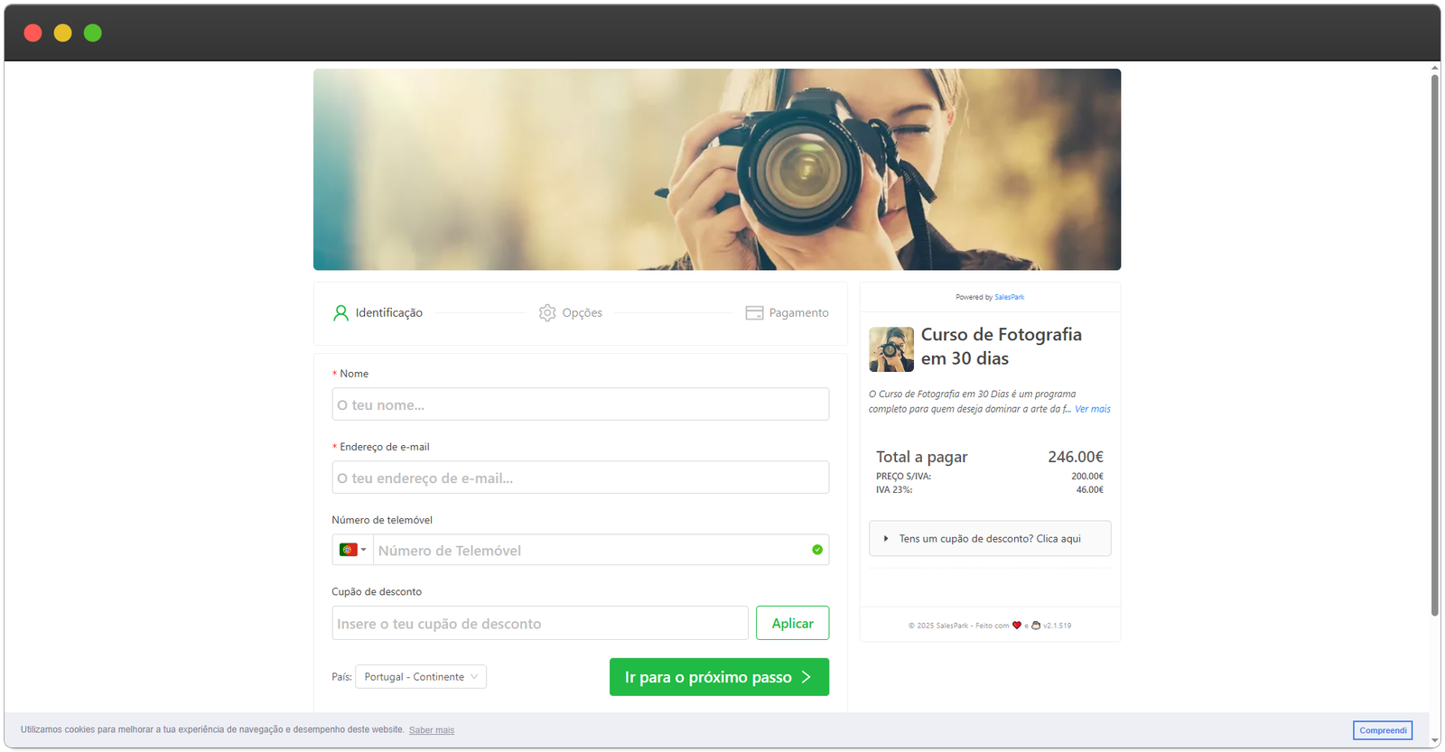
Task: Click the red heart icon in footer
Action: tap(1017, 626)
